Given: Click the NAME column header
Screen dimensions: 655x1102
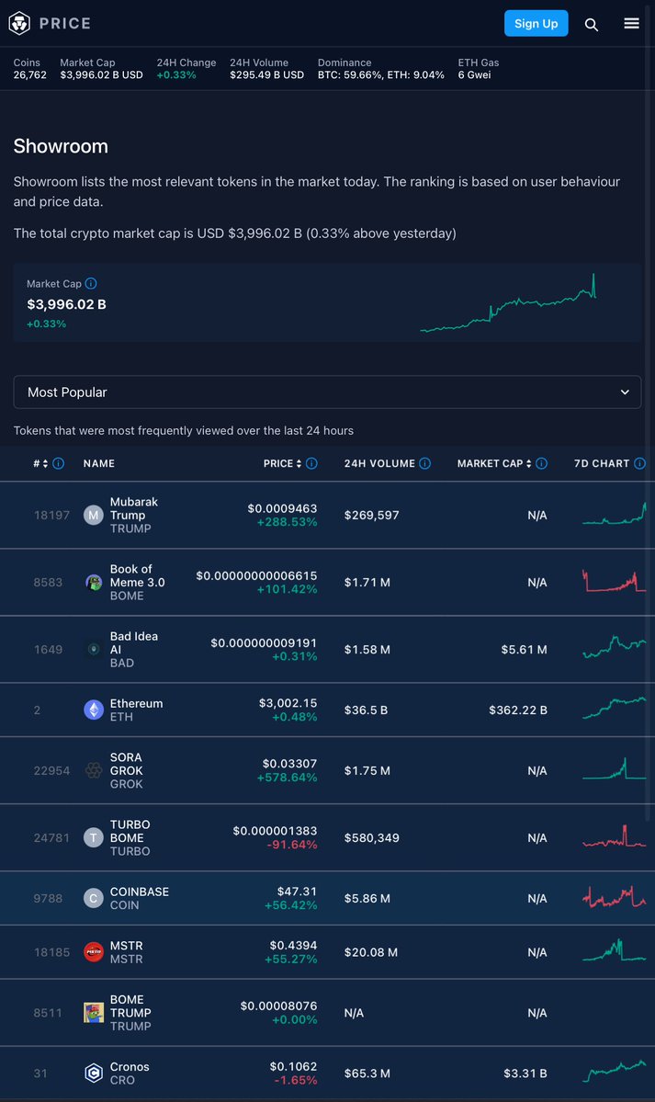Looking at the screenshot, I should click(99, 463).
